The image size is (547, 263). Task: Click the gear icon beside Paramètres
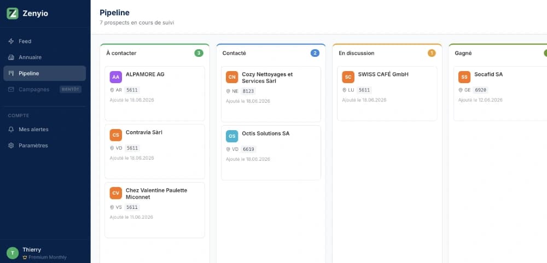point(11,145)
